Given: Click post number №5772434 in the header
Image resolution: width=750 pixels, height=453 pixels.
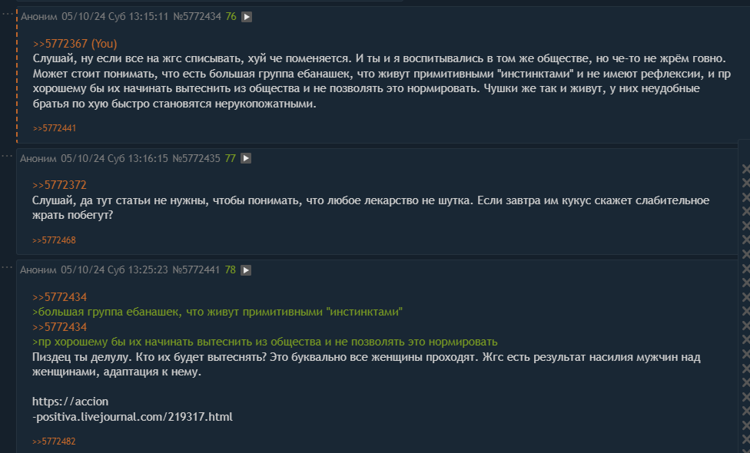Looking at the screenshot, I should [x=197, y=17].
